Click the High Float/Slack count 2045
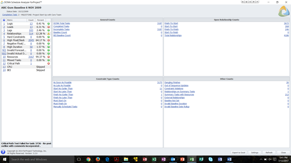 point(31,40)
